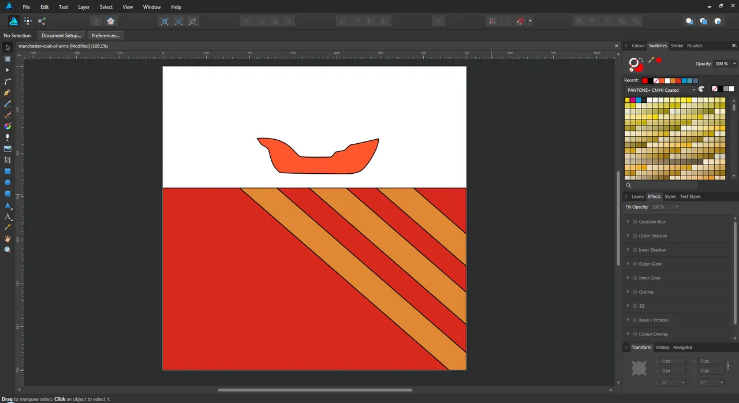Enable the Outer Shadow effect checkbox
This screenshot has width=739, height=403.
click(635, 236)
